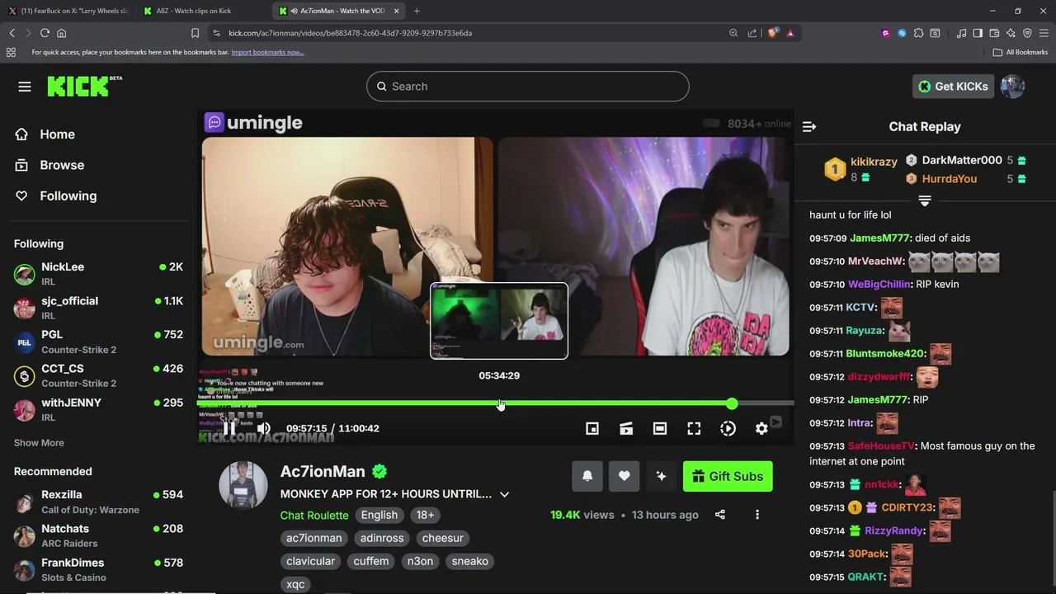Click the sparkle button beside Gift Subs
This screenshot has height=594, width=1056.
pos(661,476)
